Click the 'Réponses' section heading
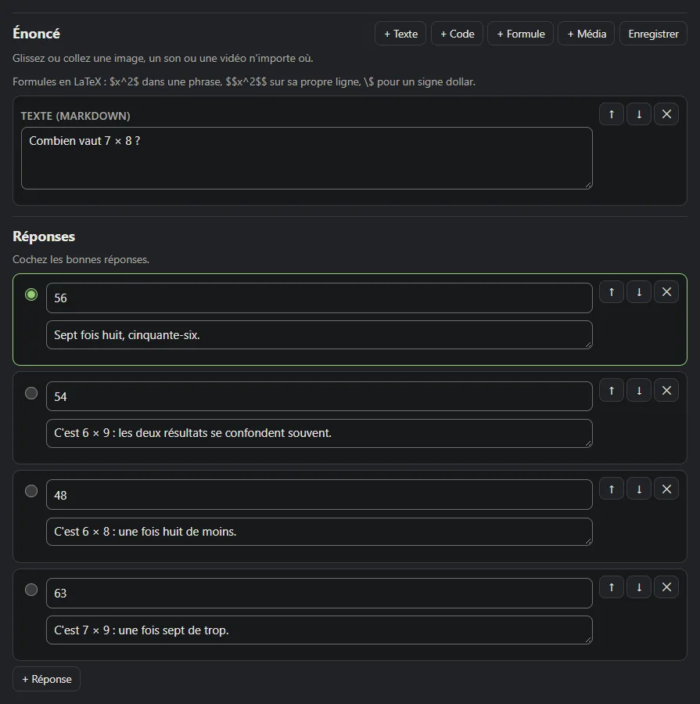 (44, 236)
